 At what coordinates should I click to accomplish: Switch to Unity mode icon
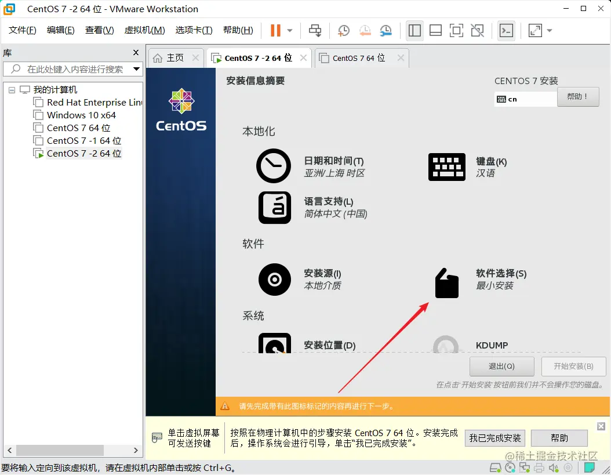[477, 30]
